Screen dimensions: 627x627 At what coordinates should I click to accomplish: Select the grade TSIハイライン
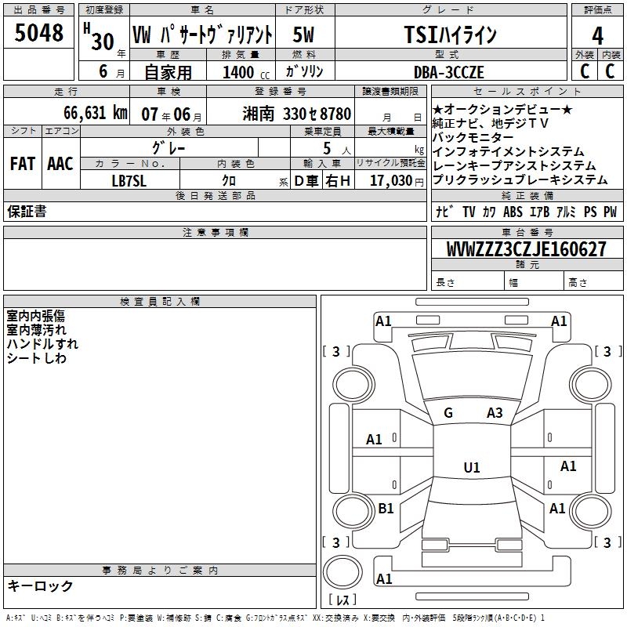pyautogui.click(x=450, y=34)
